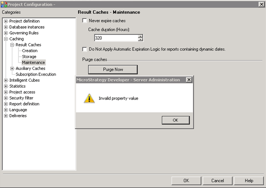Increase cache duration with up arrow
Image resolution: width=266 pixels, height=188 pixels.
[x=141, y=36]
